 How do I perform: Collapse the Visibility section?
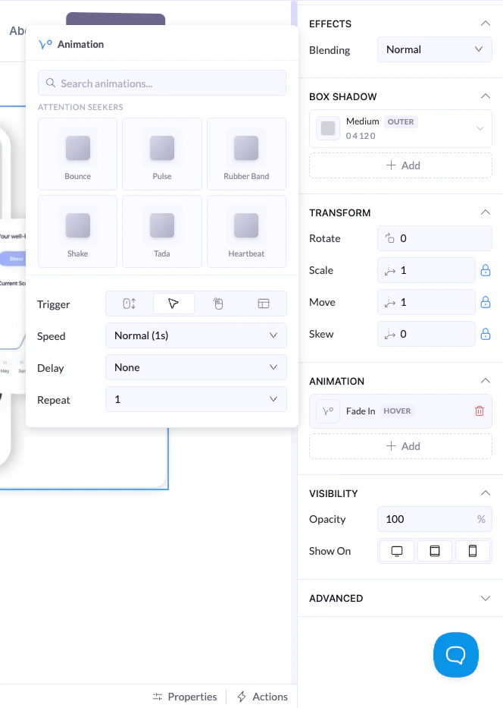(485, 493)
